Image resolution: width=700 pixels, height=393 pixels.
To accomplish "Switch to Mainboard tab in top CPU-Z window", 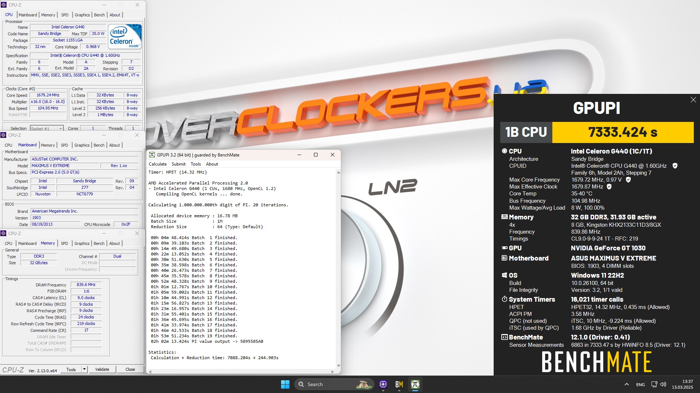I will point(28,15).
